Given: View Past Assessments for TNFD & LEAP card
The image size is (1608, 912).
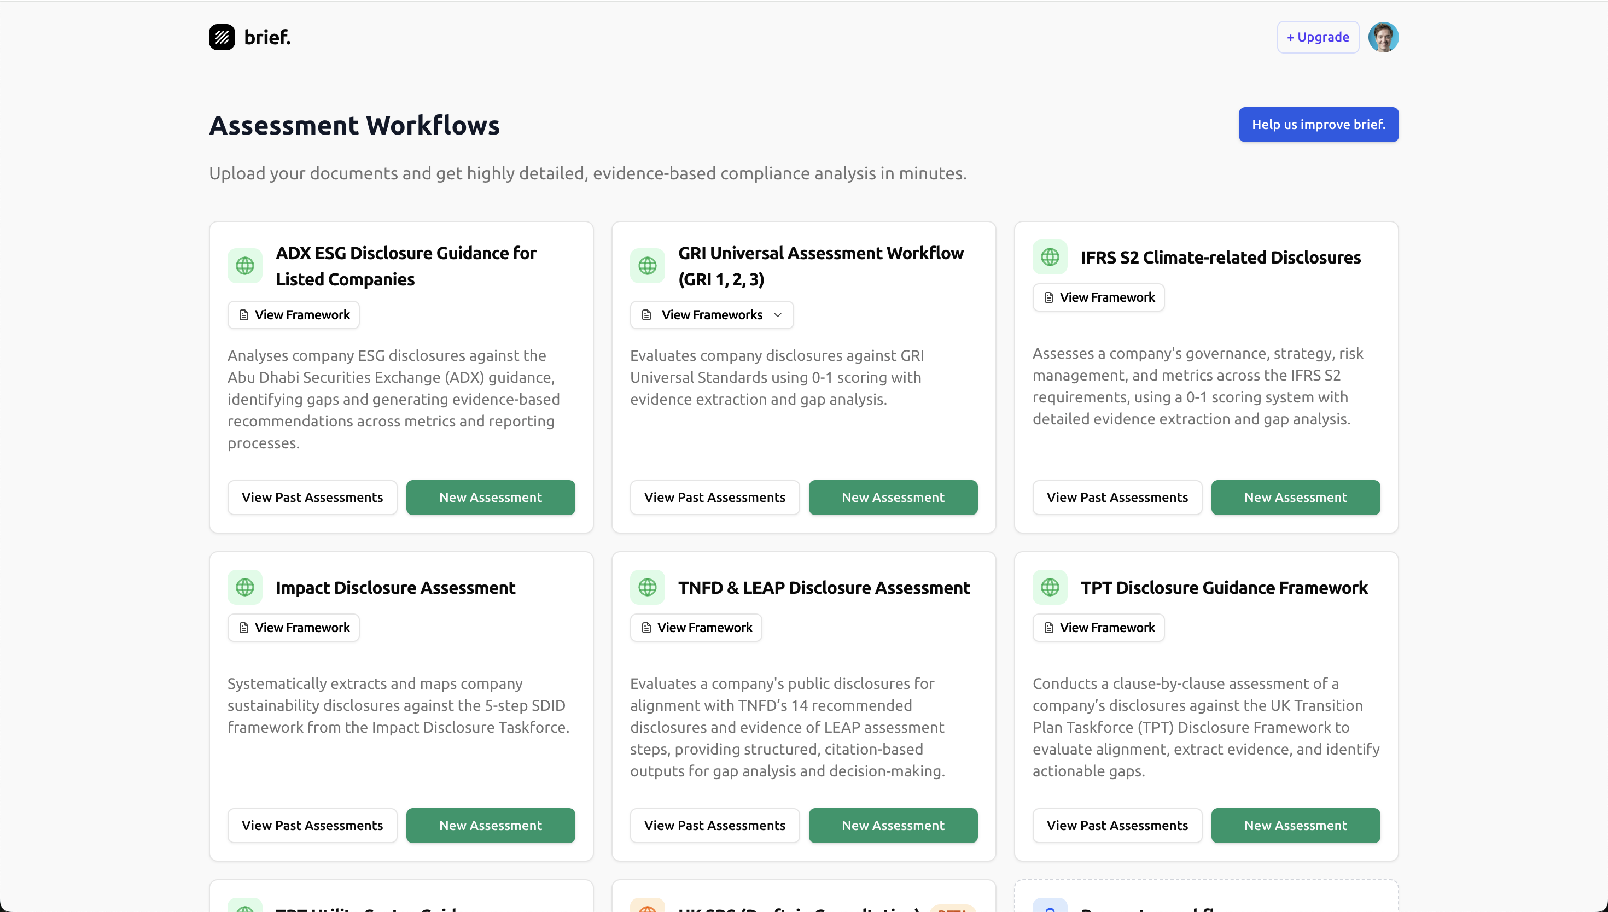Looking at the screenshot, I should [715, 826].
